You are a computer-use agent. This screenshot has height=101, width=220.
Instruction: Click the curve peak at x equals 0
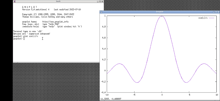162,16
